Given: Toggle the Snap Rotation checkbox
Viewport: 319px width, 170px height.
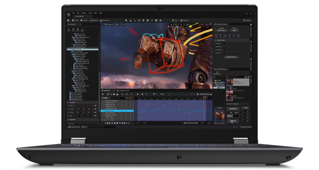Looking at the screenshot, I should coord(224,50).
